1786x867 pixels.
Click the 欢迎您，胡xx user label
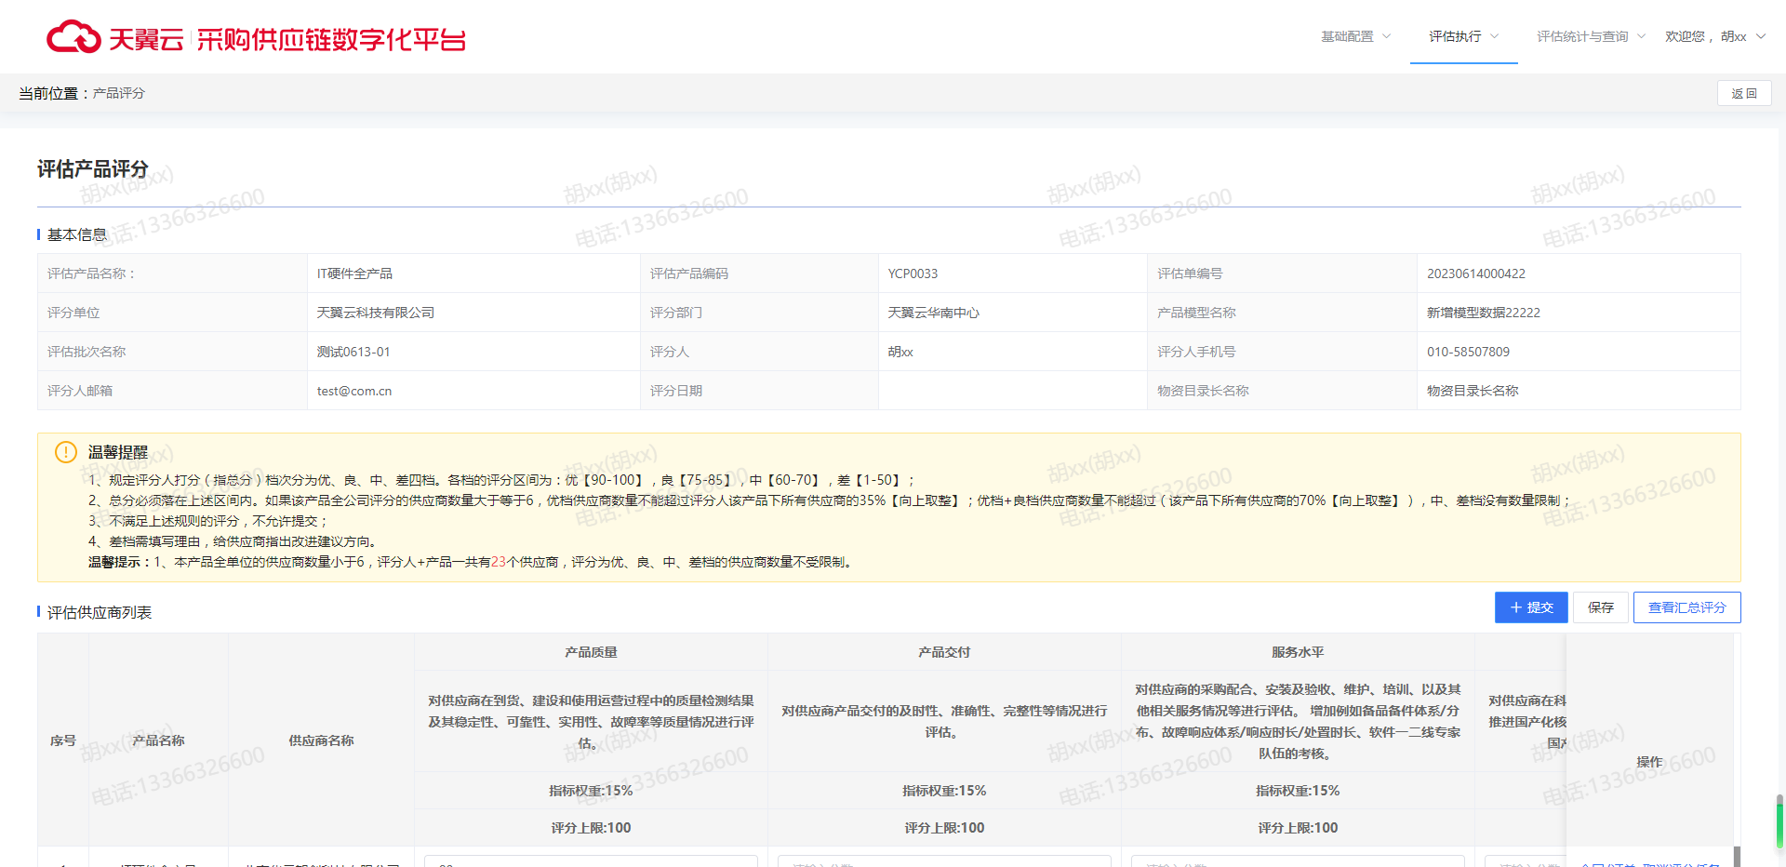click(1706, 36)
